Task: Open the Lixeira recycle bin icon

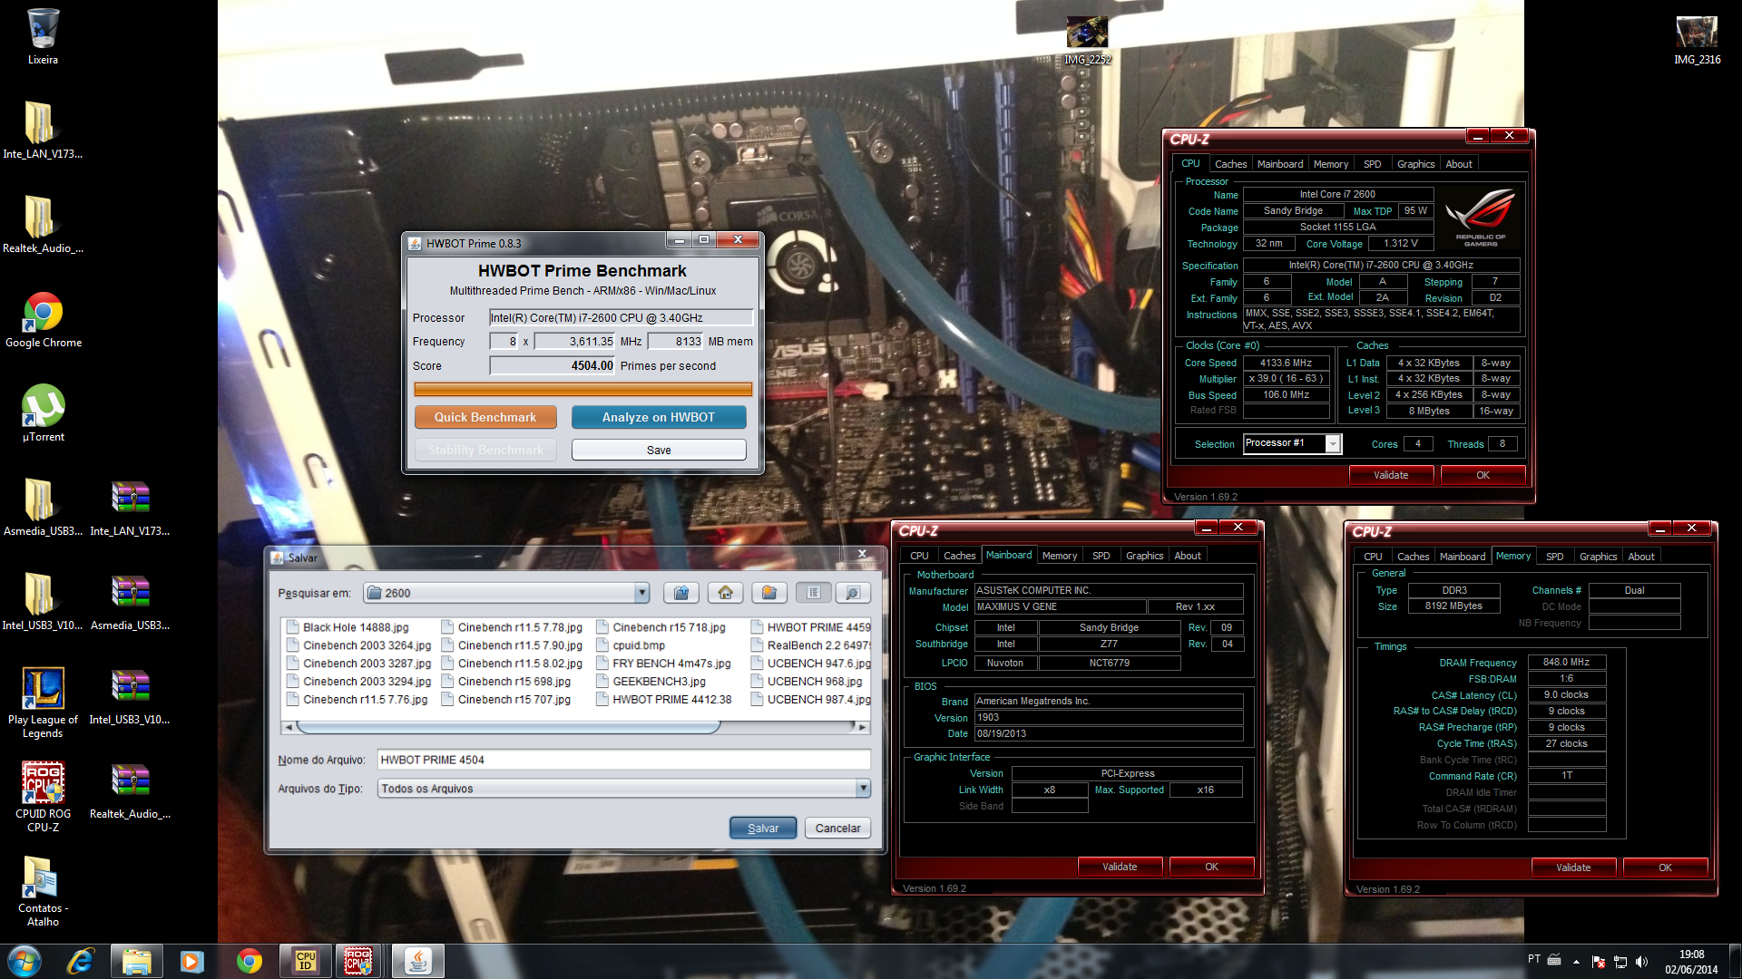Action: (x=43, y=37)
